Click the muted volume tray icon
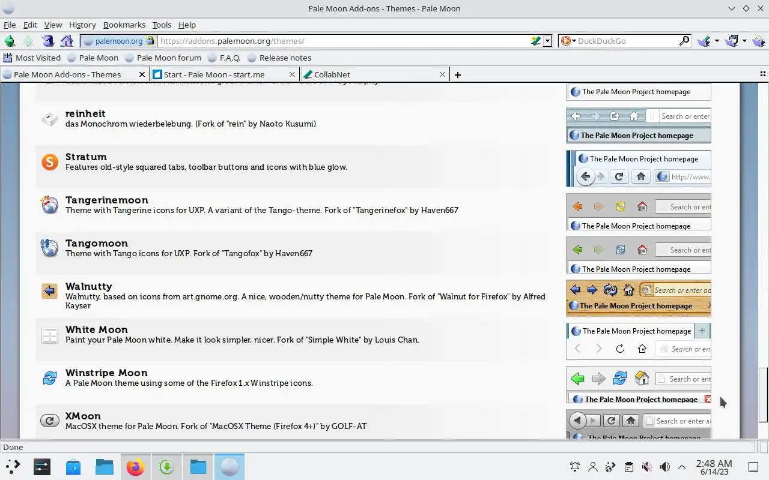Screen dimensions: 769x480 [x=646, y=467]
